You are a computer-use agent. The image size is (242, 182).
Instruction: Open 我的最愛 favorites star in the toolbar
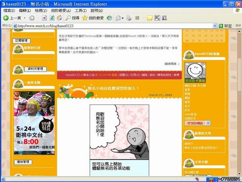pos(93,18)
